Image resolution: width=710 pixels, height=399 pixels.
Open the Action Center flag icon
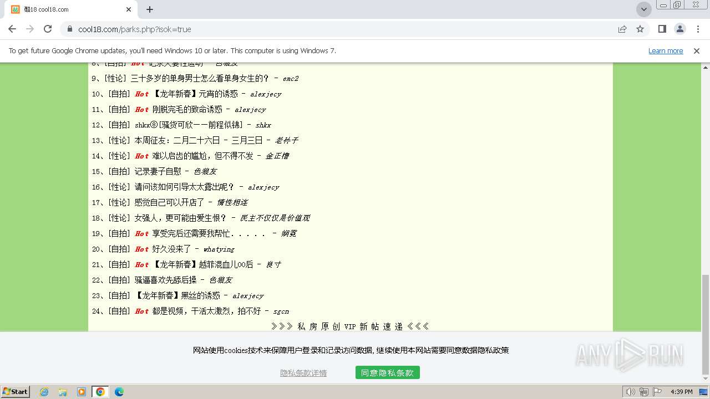click(657, 392)
